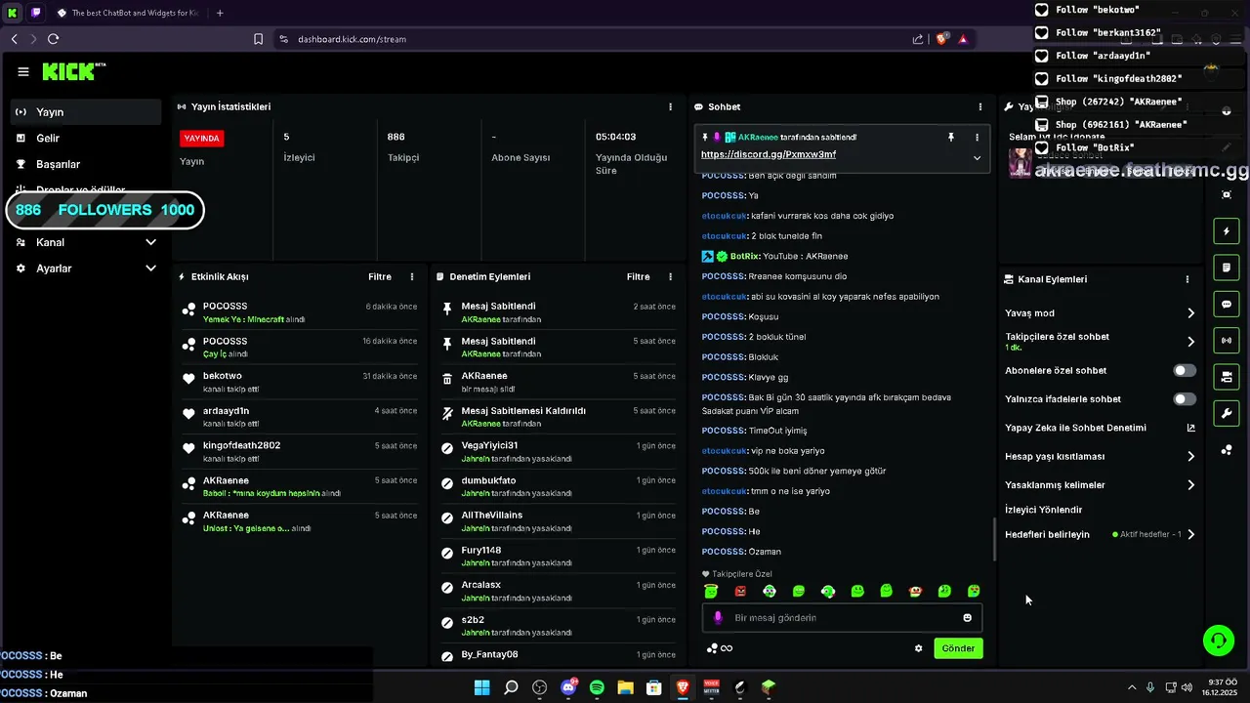Toggle Abonelere özel sohbet switch
The image size is (1250, 703).
pos(1185,371)
